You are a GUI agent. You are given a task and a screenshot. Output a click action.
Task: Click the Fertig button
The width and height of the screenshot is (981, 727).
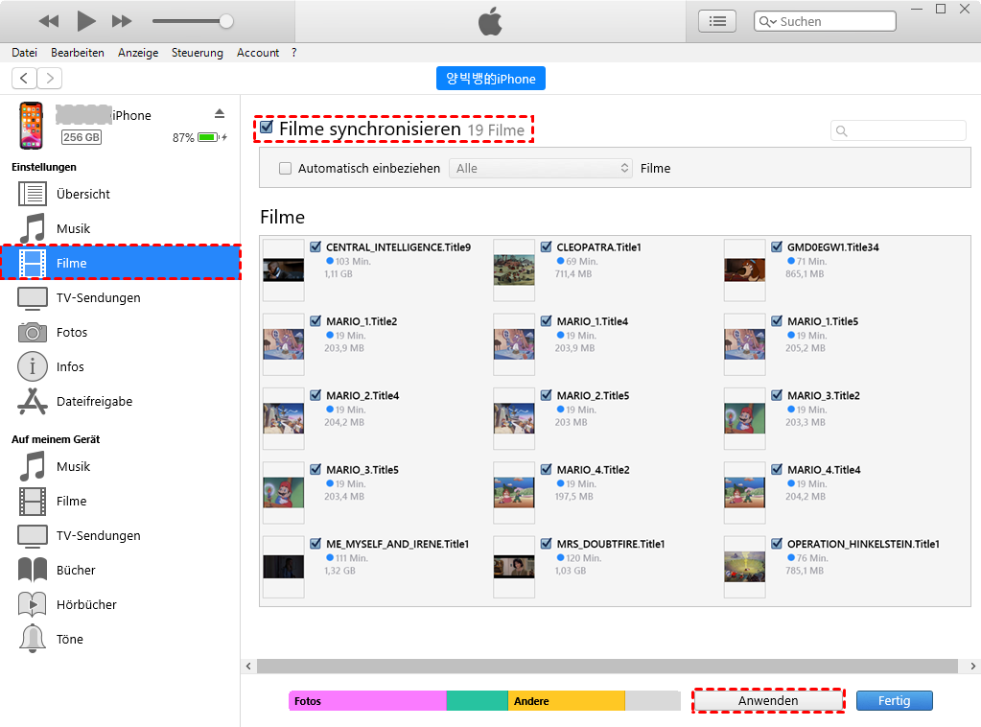point(894,701)
